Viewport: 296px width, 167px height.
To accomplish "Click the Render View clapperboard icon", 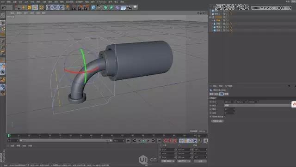I will pos(74,7).
